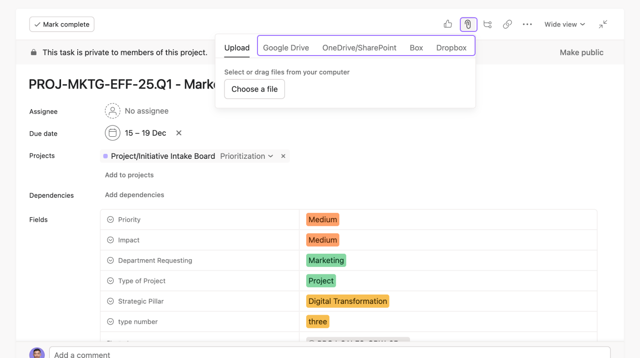Mark the task complete

(x=62, y=24)
